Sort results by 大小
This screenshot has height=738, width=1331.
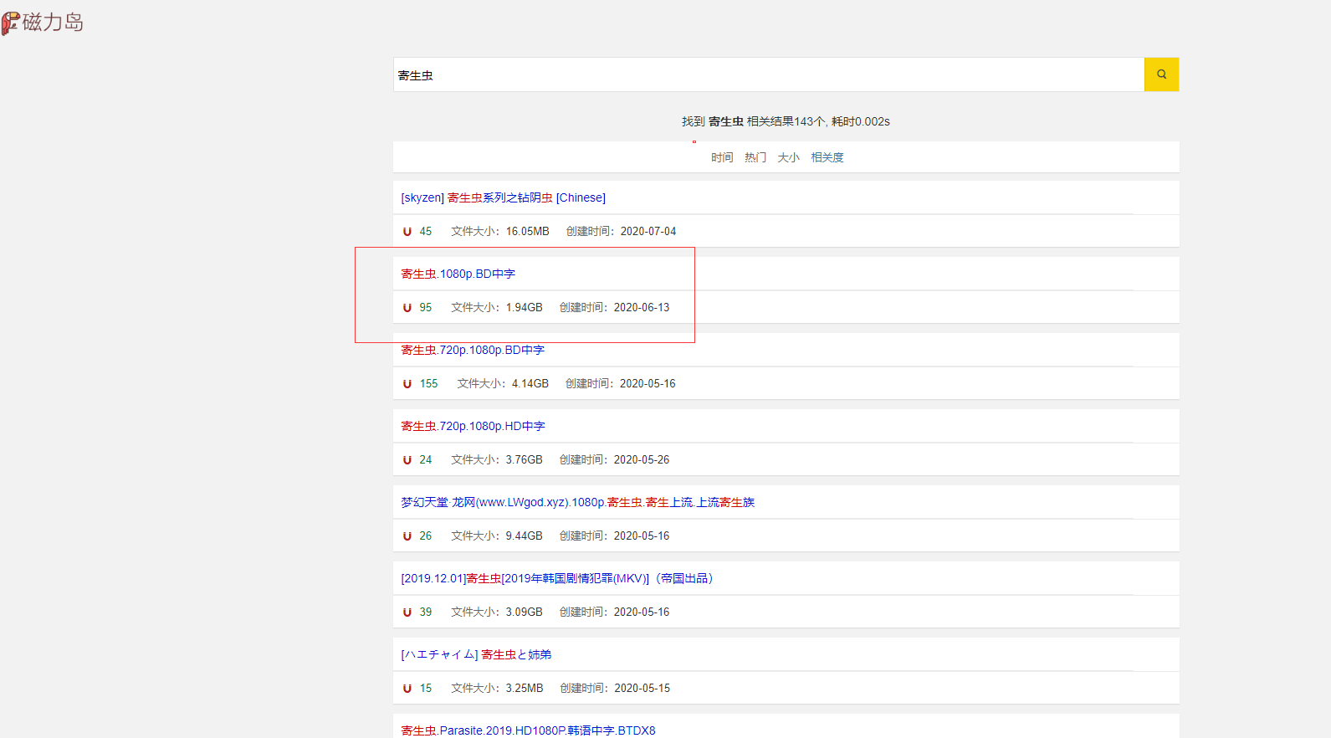click(x=788, y=157)
